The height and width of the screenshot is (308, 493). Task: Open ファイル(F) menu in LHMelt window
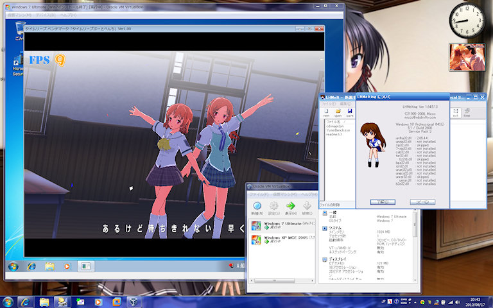[328, 104]
